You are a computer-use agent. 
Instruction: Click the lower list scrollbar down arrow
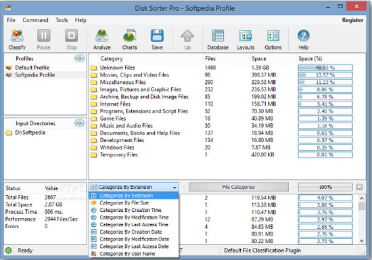(x=362, y=241)
